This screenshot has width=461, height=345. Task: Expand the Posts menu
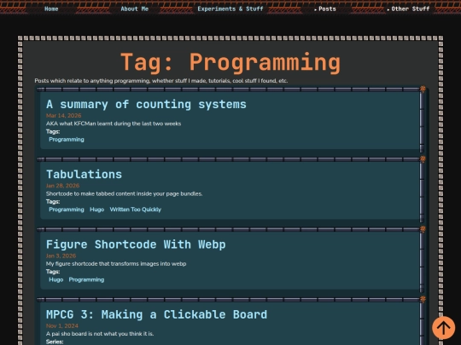click(x=325, y=9)
